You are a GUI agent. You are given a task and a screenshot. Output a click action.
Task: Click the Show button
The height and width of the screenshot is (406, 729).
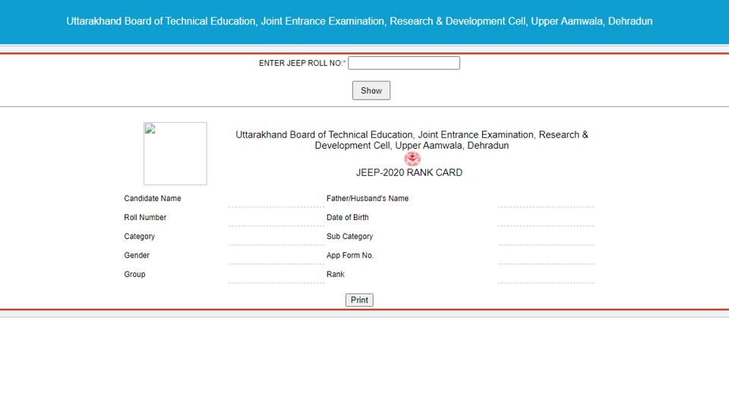[371, 90]
